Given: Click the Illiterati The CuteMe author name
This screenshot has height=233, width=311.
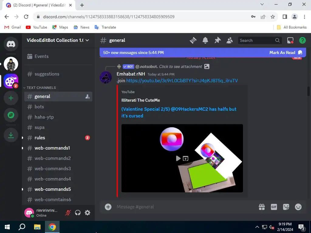Looking at the screenshot, I should click(141, 100).
